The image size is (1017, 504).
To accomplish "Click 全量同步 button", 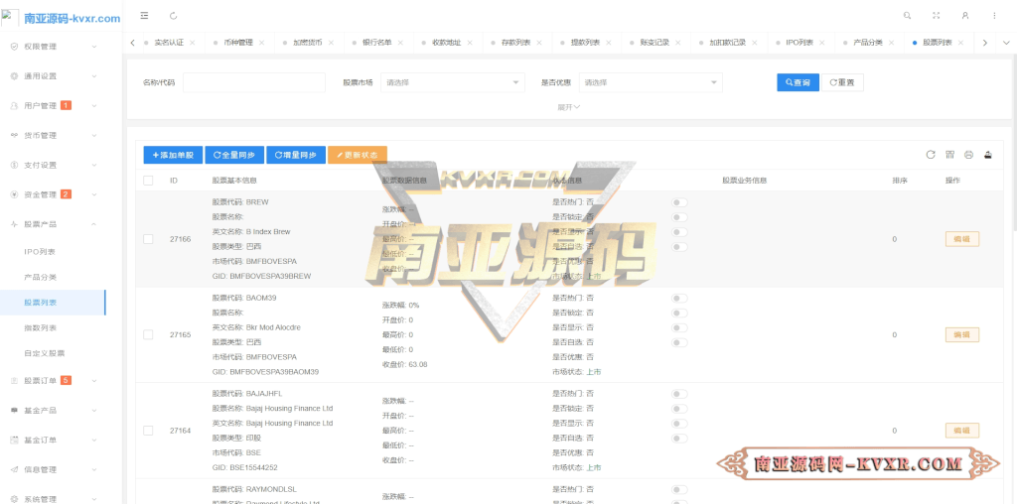I will pos(234,155).
